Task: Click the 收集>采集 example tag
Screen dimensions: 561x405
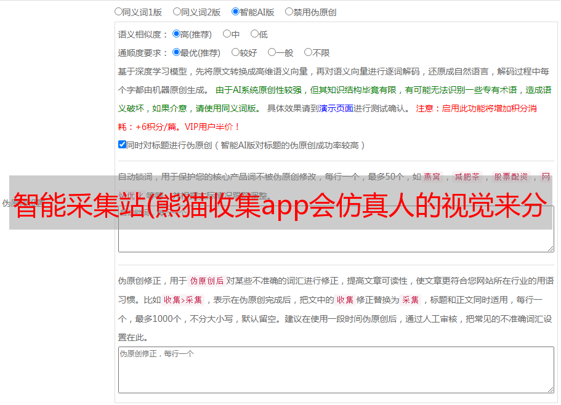Action: [183, 300]
